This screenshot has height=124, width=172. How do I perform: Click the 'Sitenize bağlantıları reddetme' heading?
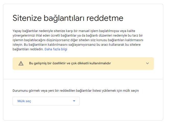68,18
